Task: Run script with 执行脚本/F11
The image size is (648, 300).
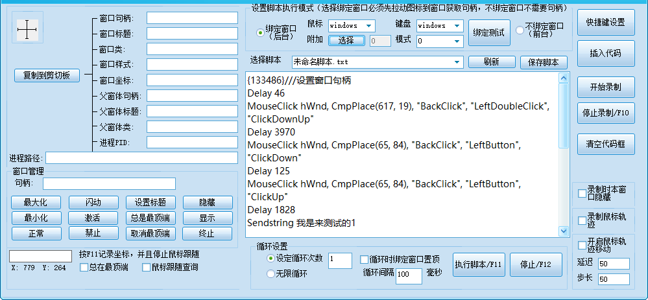Action: tap(479, 264)
